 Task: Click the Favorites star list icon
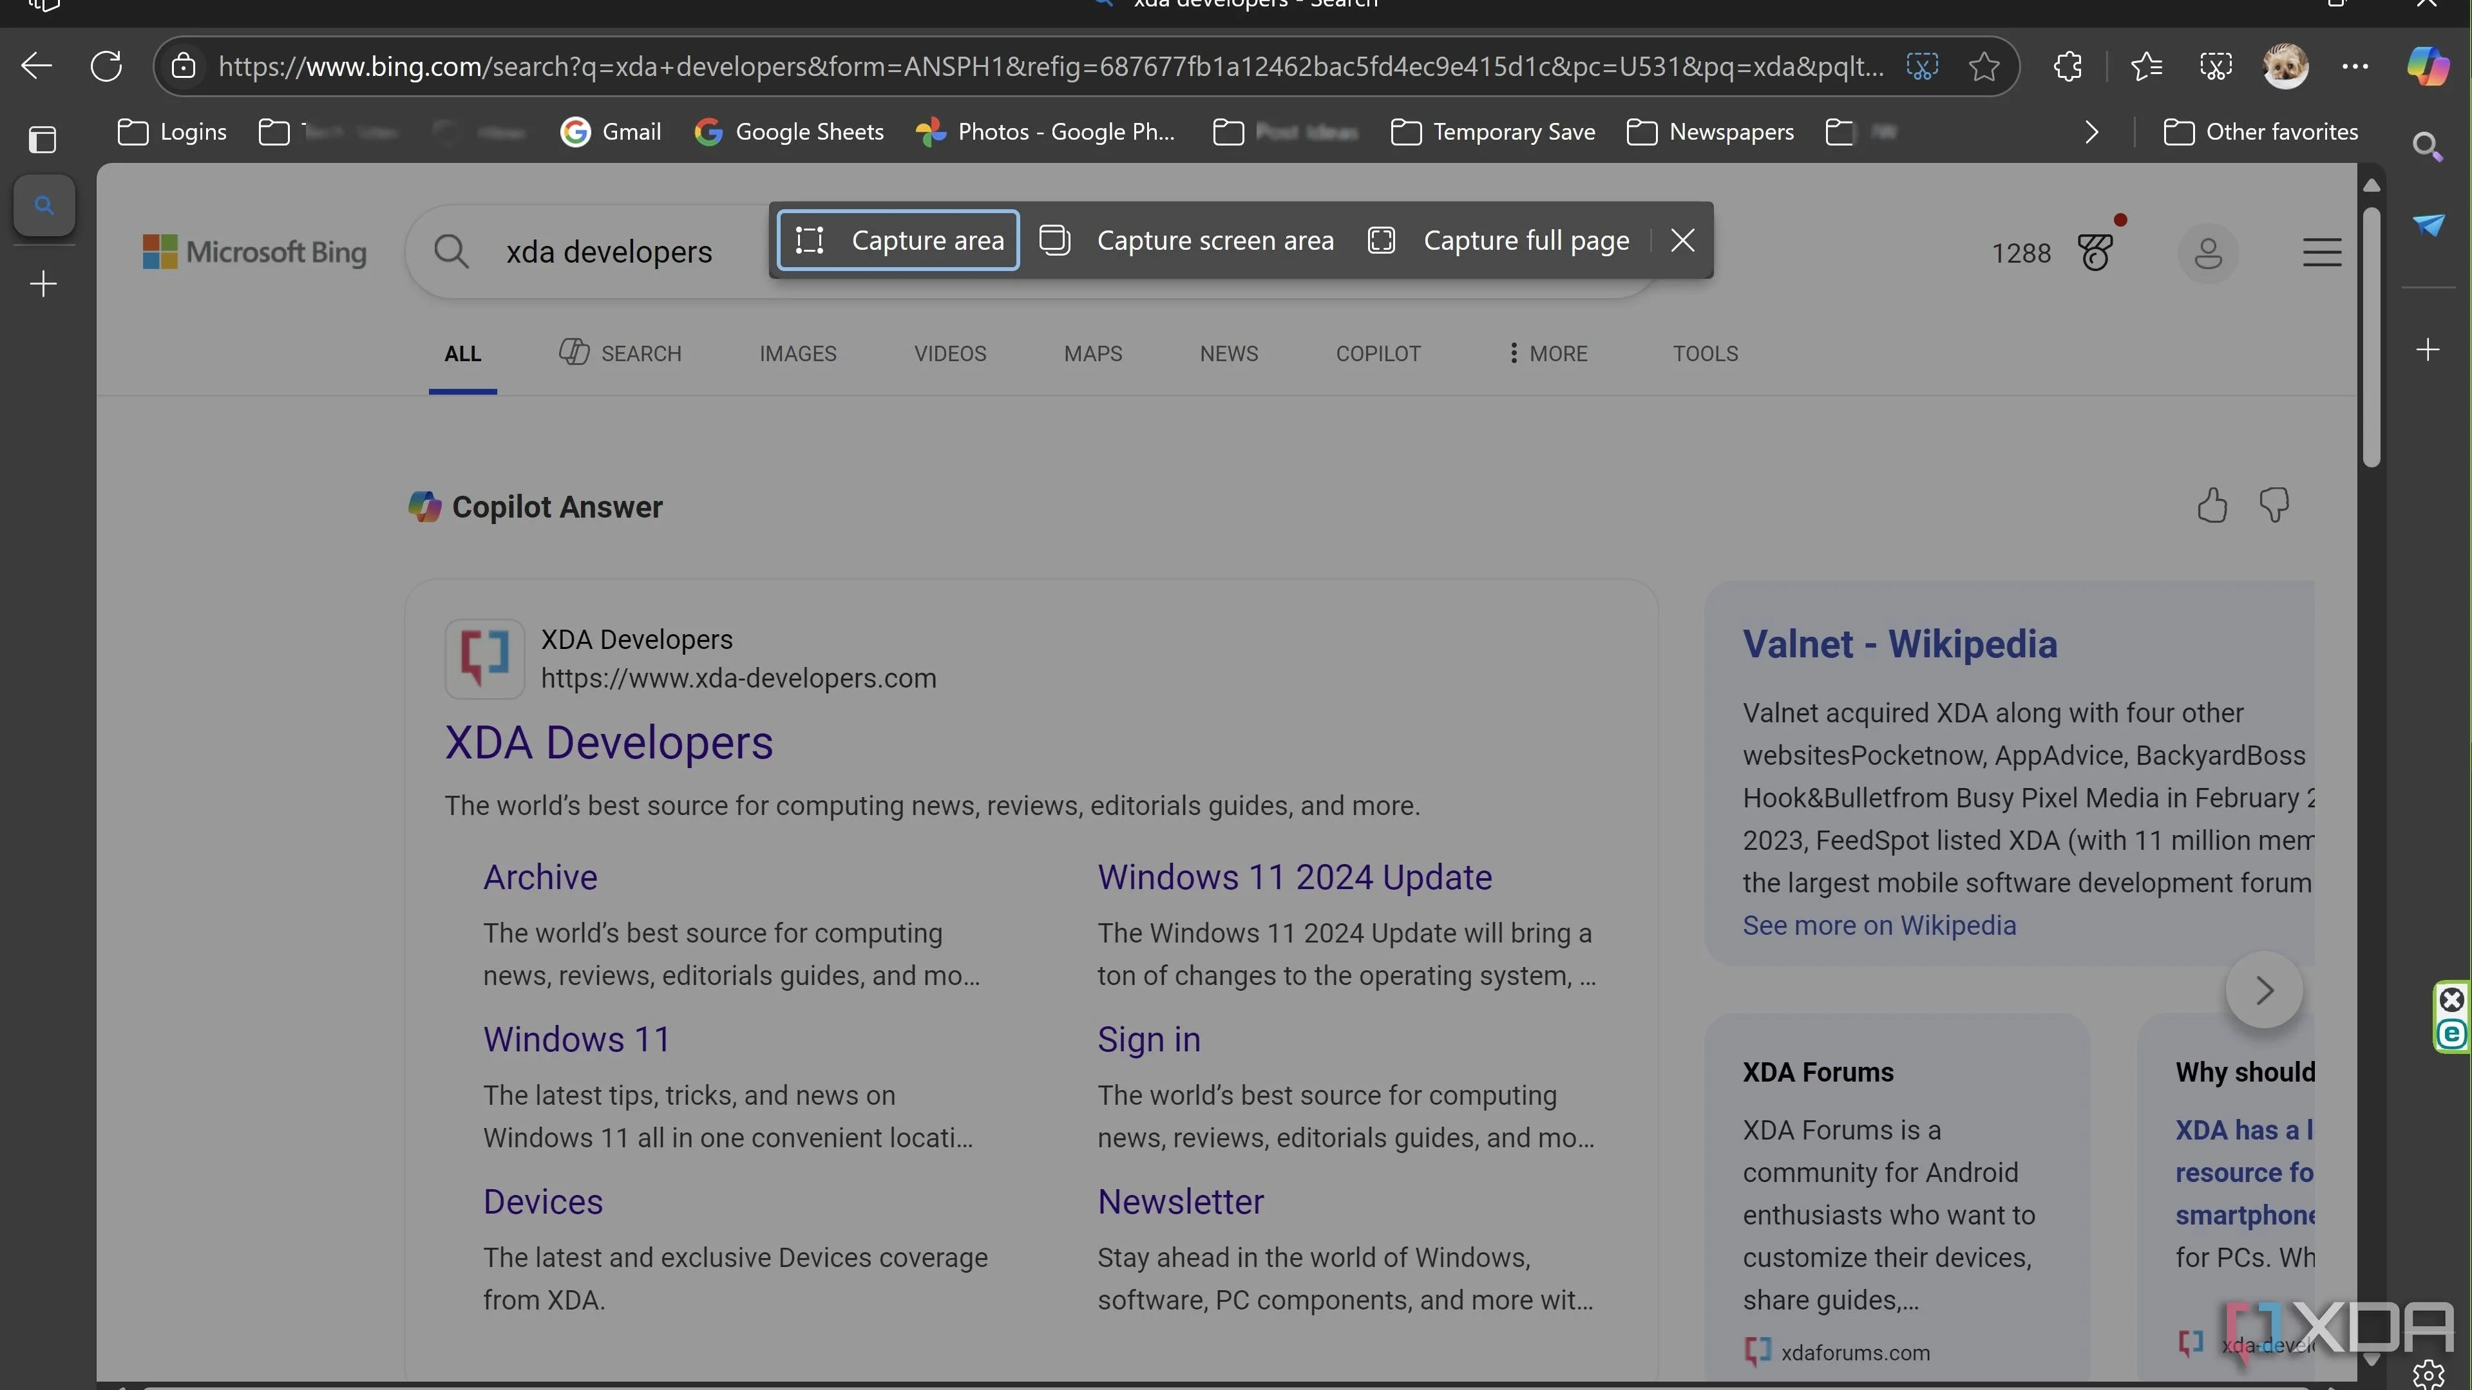2145,66
